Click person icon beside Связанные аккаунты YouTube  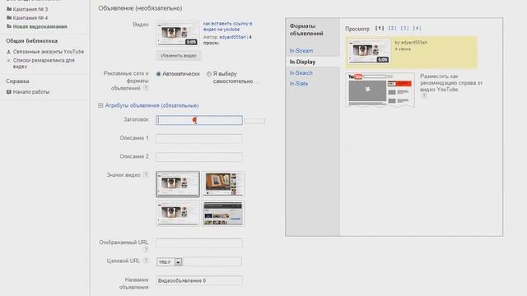(9, 52)
